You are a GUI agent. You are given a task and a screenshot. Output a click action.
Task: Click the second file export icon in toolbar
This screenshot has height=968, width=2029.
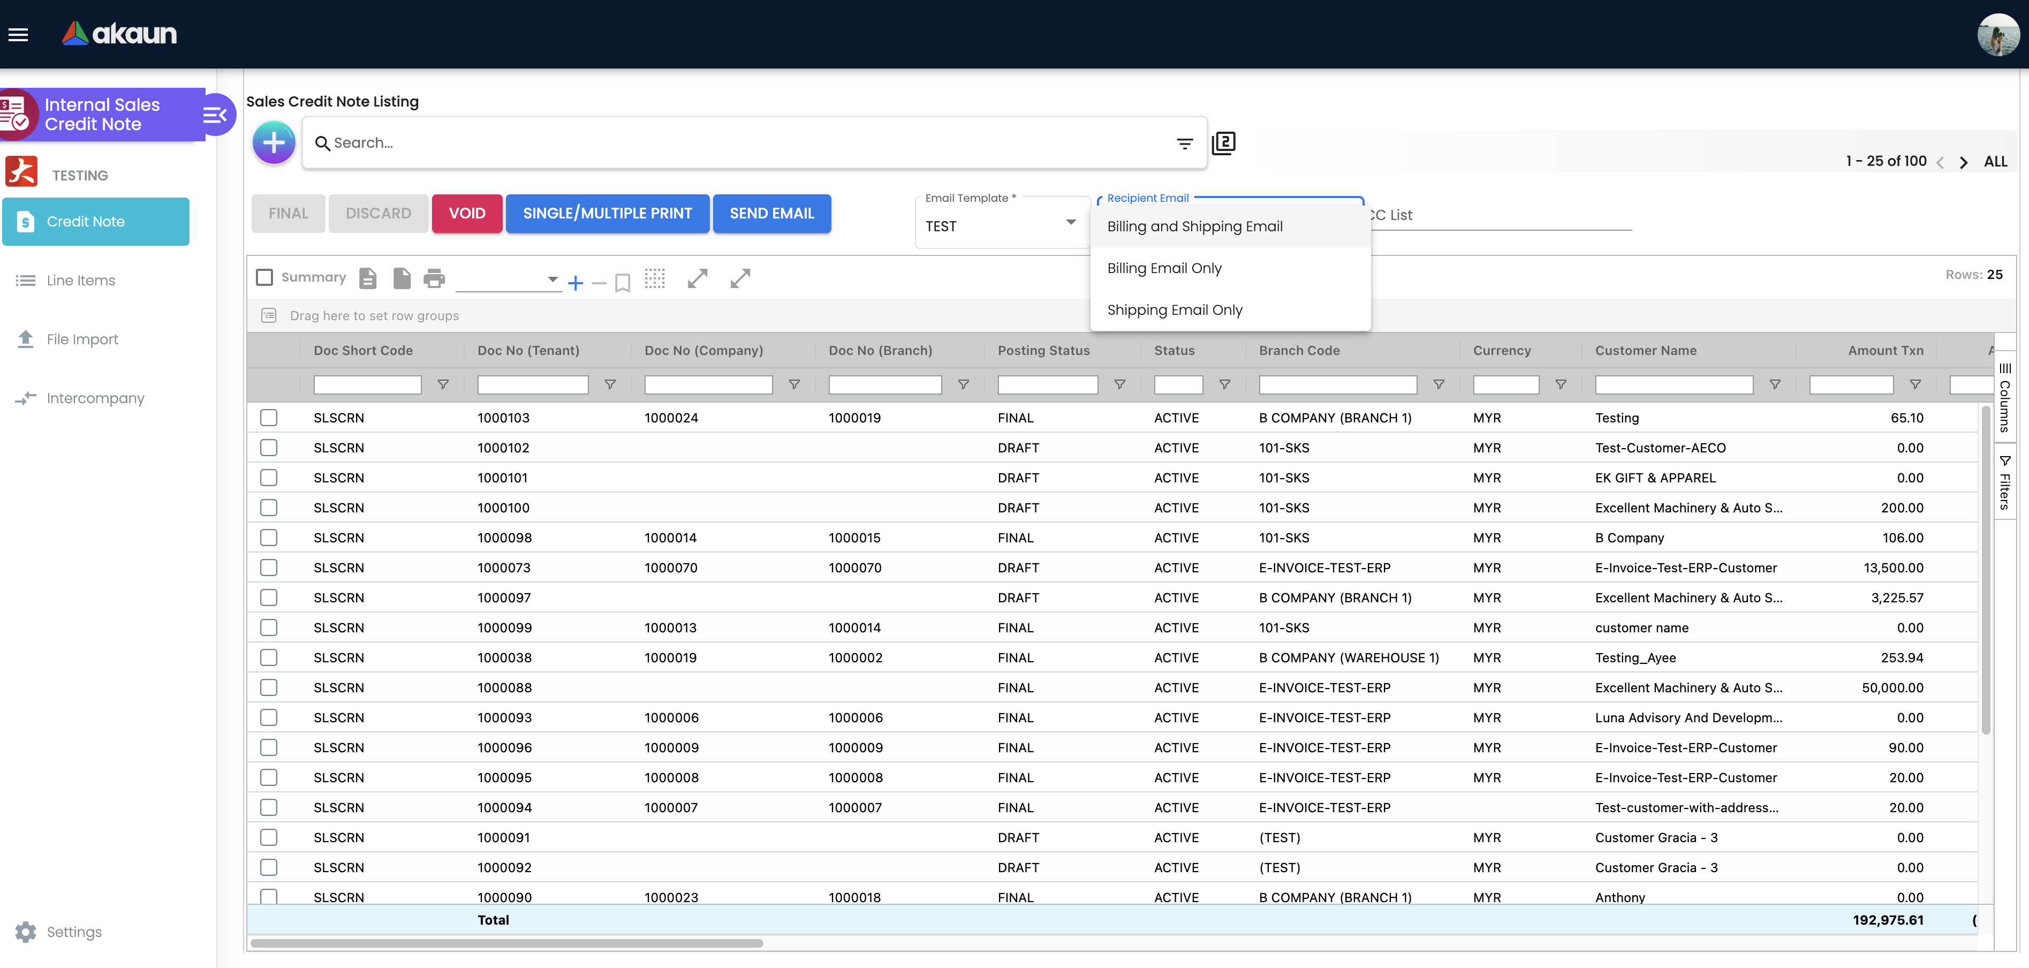point(402,278)
